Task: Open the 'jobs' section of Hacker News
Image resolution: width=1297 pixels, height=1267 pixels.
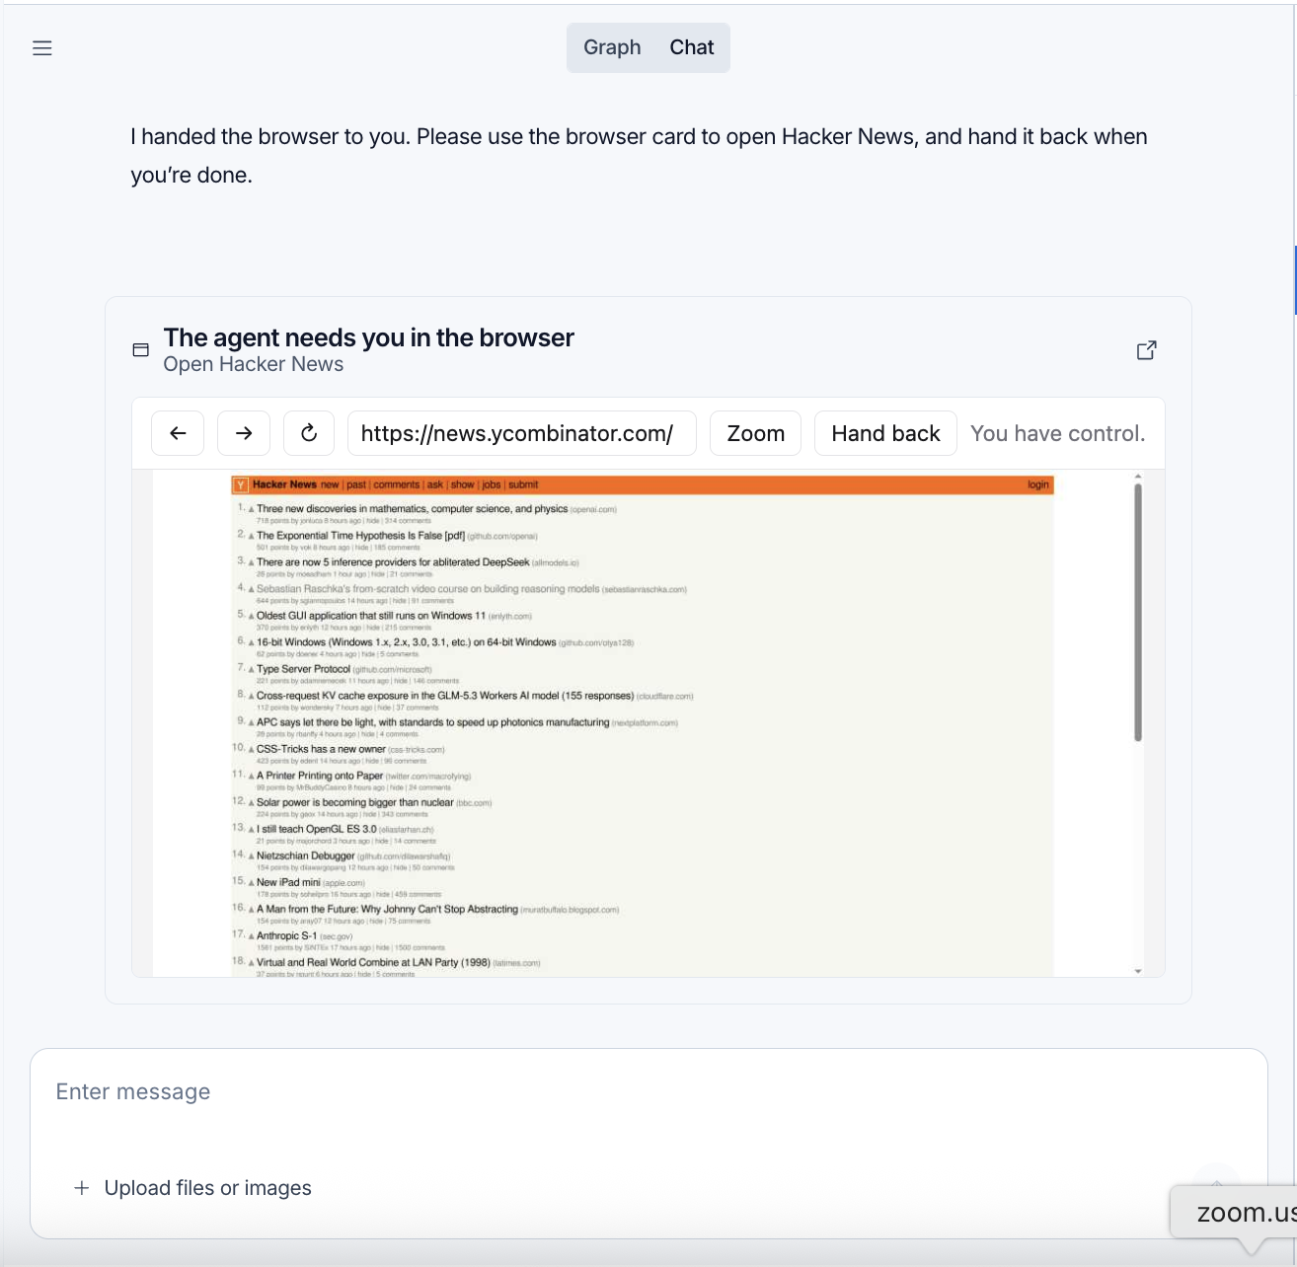Action: pos(492,484)
